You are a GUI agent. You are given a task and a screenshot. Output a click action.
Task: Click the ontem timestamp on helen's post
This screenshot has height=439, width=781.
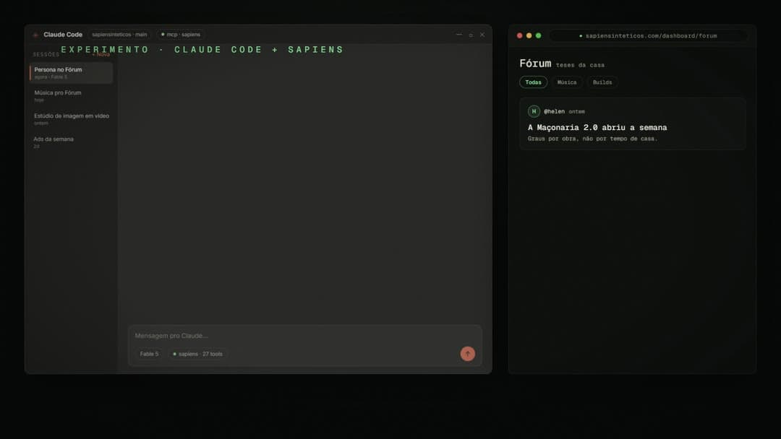pos(577,112)
